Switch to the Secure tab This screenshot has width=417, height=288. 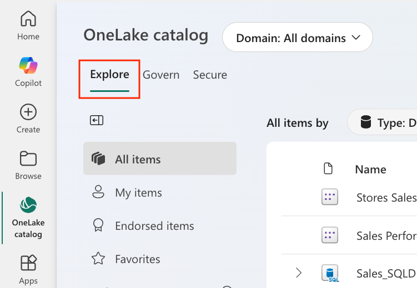tap(210, 75)
